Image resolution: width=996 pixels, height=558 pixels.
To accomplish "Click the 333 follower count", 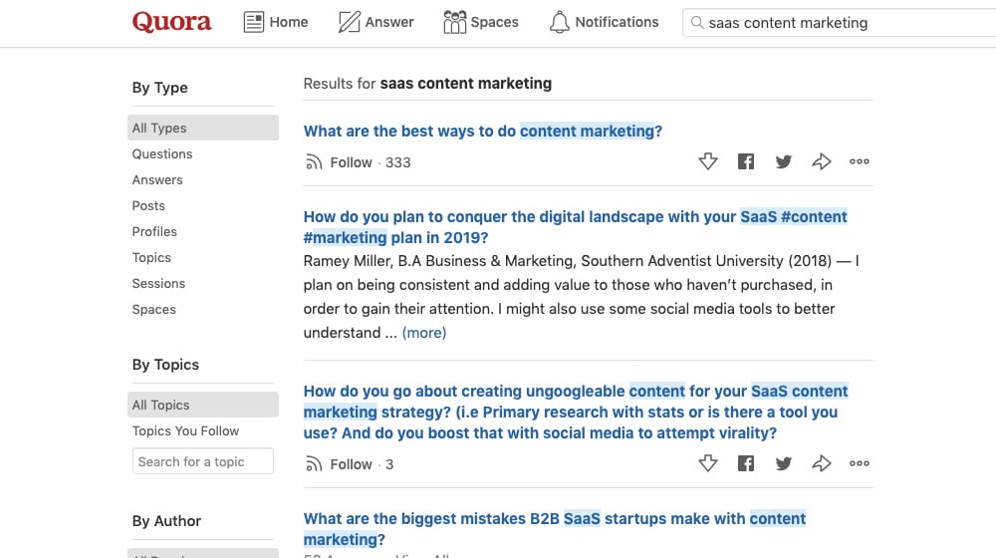I will (397, 162).
